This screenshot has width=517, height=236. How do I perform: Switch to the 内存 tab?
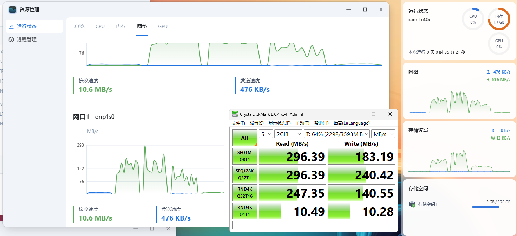click(121, 26)
